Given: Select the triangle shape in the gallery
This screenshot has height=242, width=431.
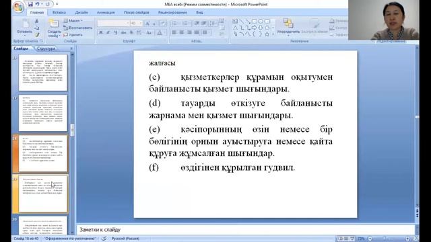Looking at the screenshot, I should (x=235, y=28).
